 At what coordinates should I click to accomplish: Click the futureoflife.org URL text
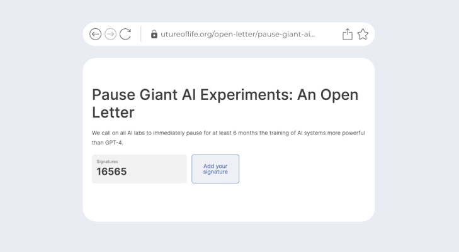[237, 35]
